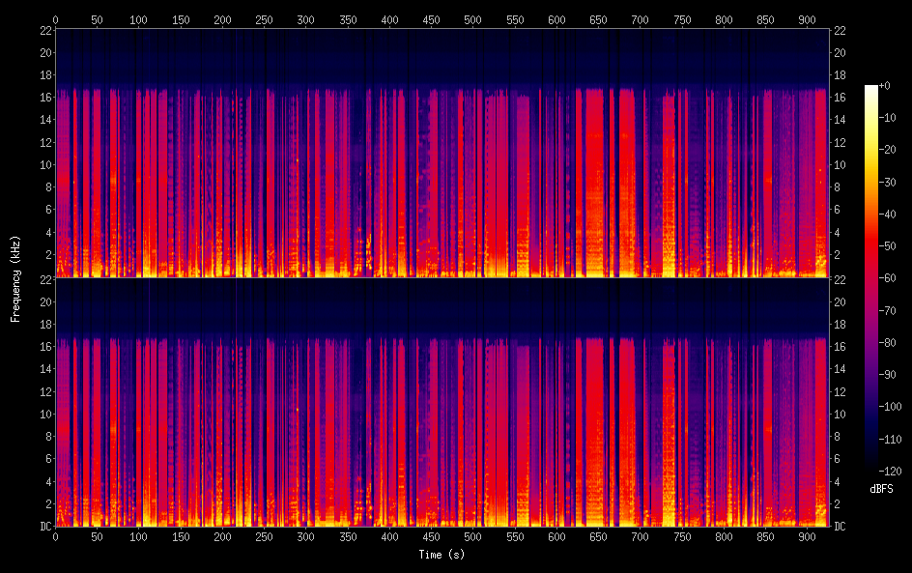The height and width of the screenshot is (573, 912).
Task: Click the "750" tick on the bottom time axis
Action: pos(682,537)
